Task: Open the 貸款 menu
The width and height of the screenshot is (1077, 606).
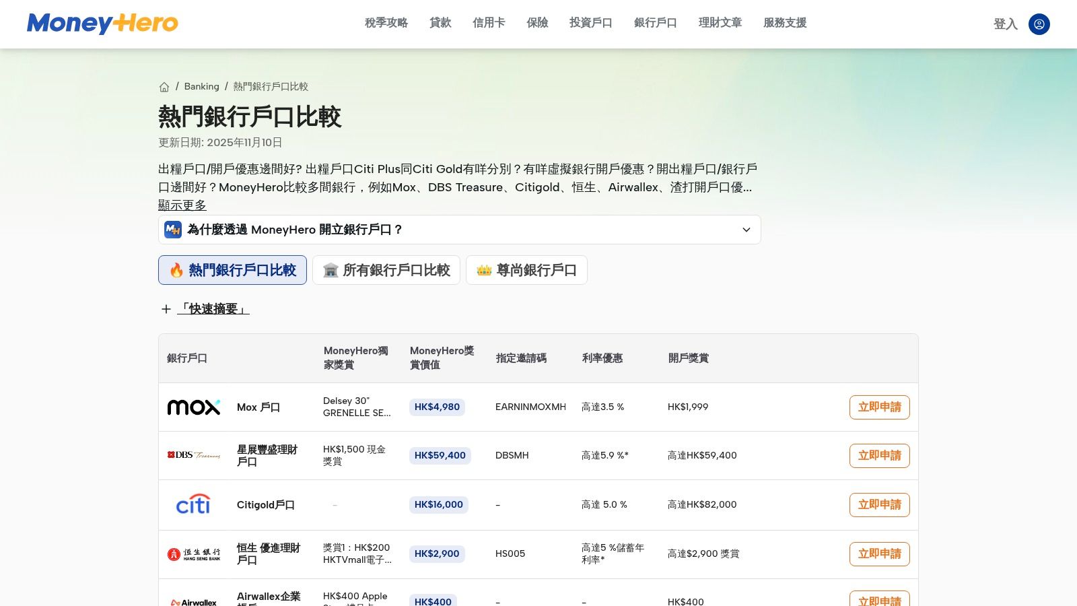Action: (x=440, y=23)
